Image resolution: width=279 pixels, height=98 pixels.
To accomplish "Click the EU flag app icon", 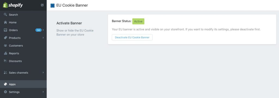I will 53,5.
